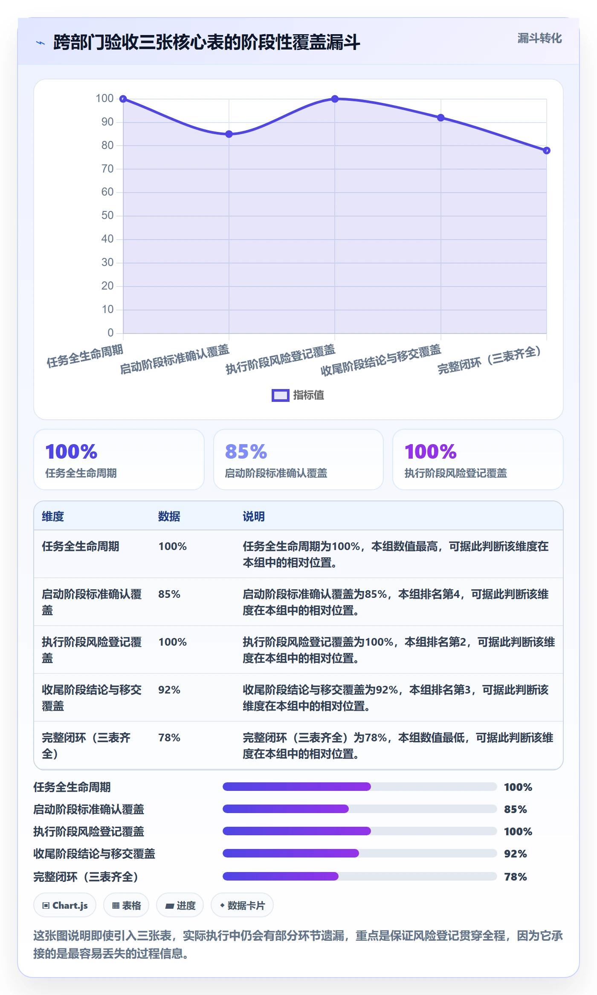This screenshot has height=995, width=597.
Task: Click the description mentioning 本组排名第3
Action: pos(396,698)
